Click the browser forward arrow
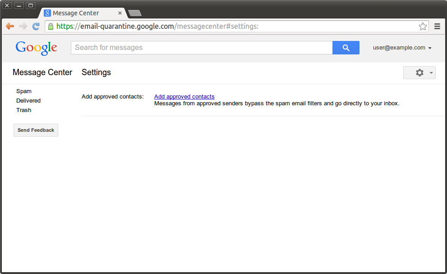This screenshot has width=447, height=274. tap(23, 27)
